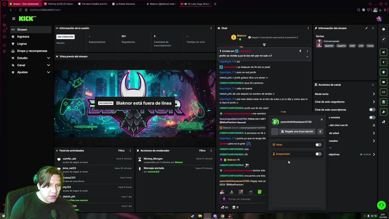The height and width of the screenshot is (219, 389).
Task: Enable the Suspensión toggle
Action: pos(318,154)
